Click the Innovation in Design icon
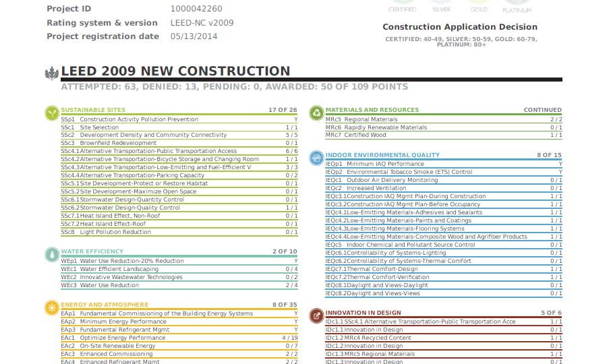 317,315
